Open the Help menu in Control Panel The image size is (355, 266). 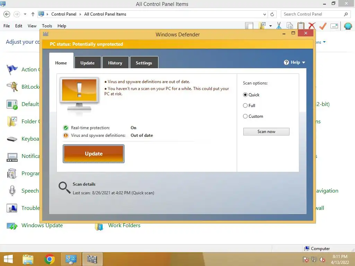(62, 26)
